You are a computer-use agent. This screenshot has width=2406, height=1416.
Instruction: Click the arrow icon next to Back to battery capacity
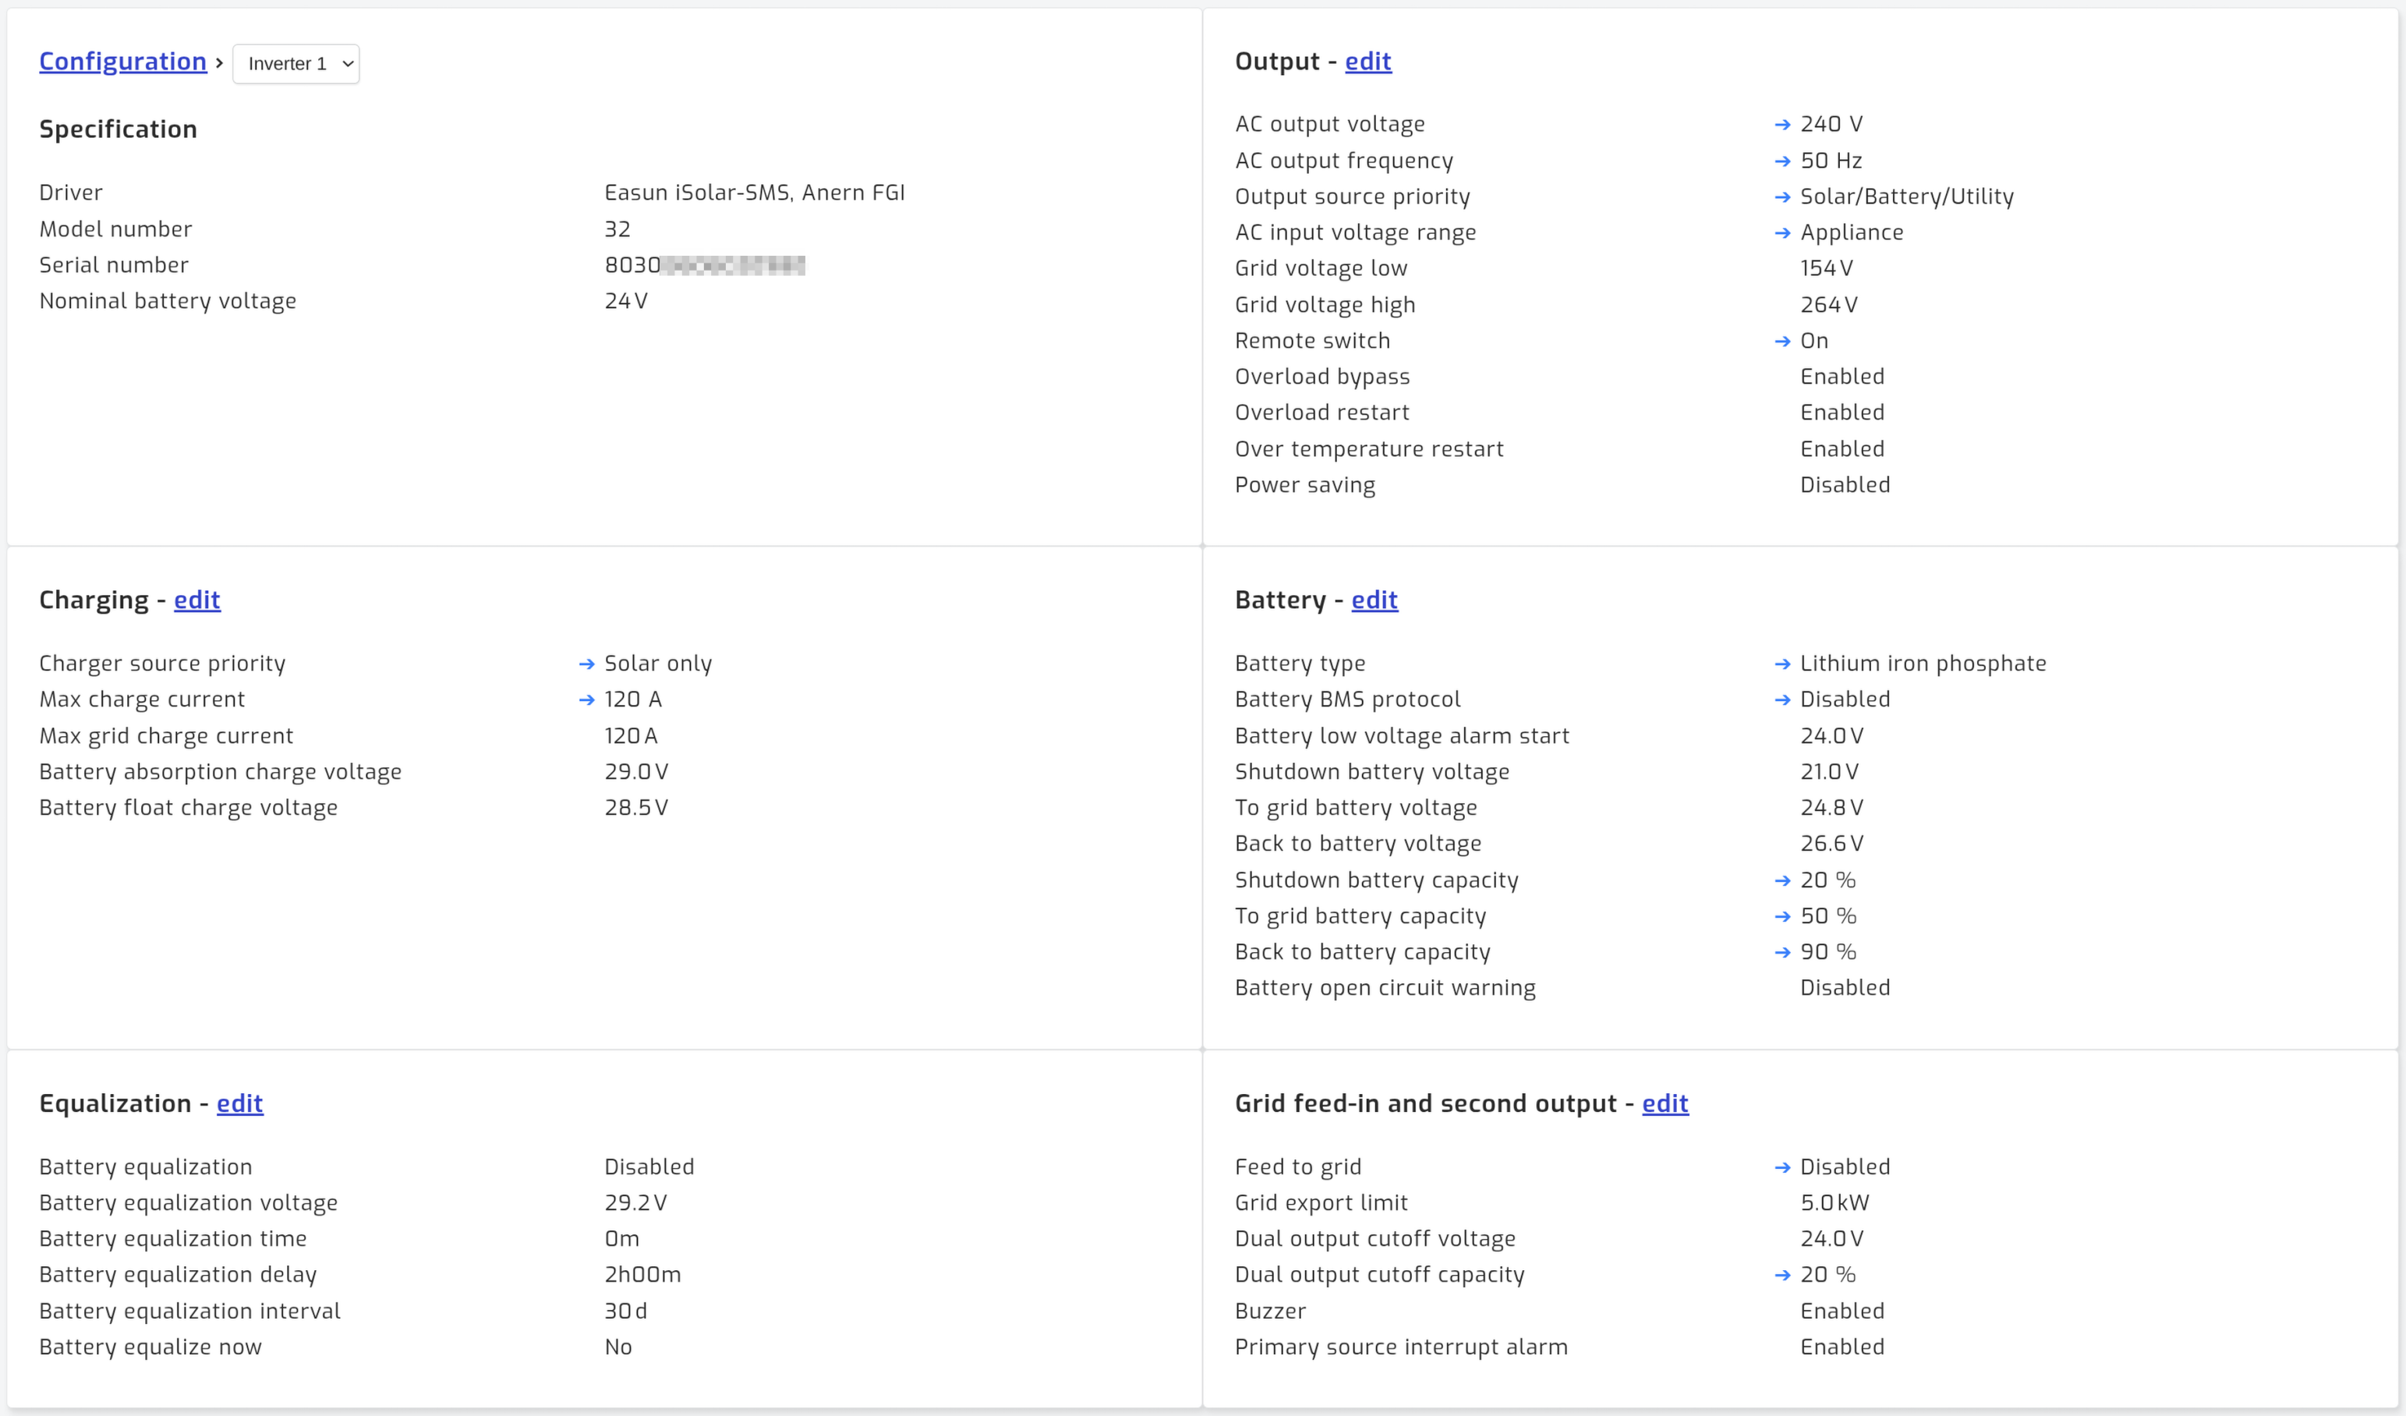[1782, 953]
